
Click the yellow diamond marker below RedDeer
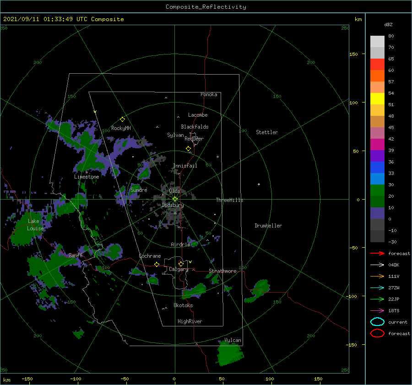tap(189, 149)
